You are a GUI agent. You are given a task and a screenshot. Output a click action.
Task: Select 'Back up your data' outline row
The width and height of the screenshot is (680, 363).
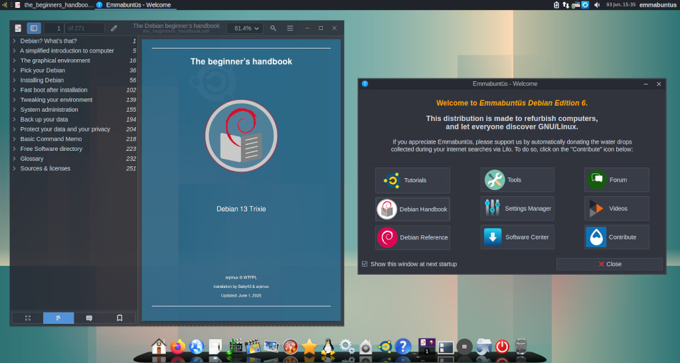(74, 120)
